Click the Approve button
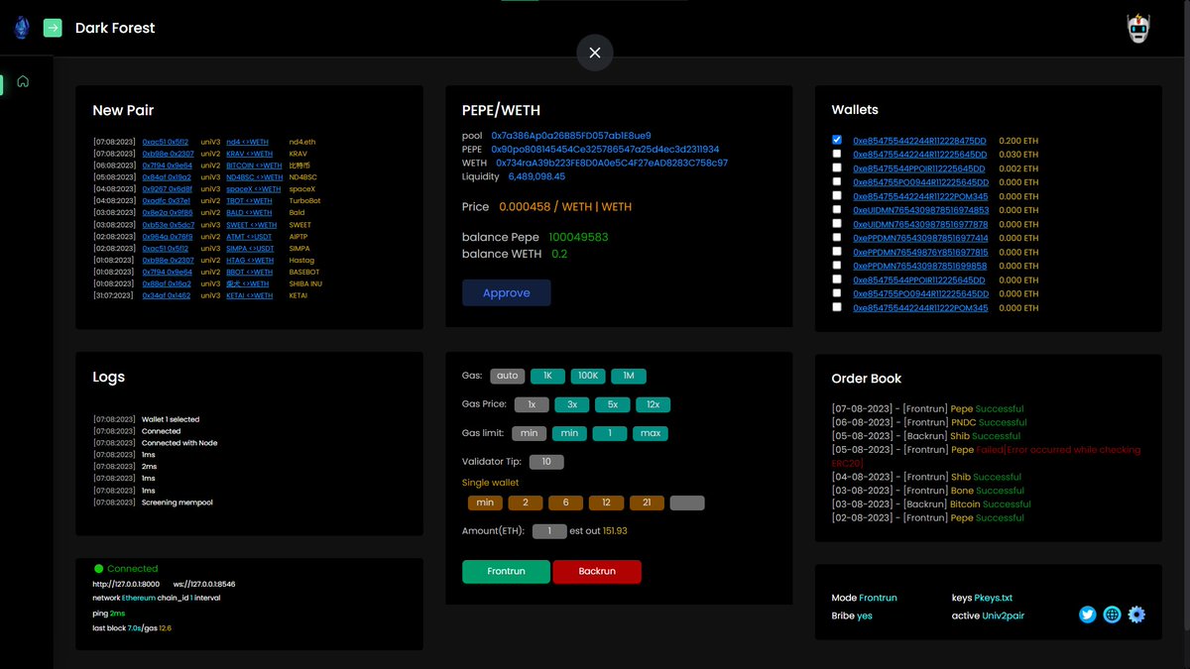The height and width of the screenshot is (669, 1190). 506,292
